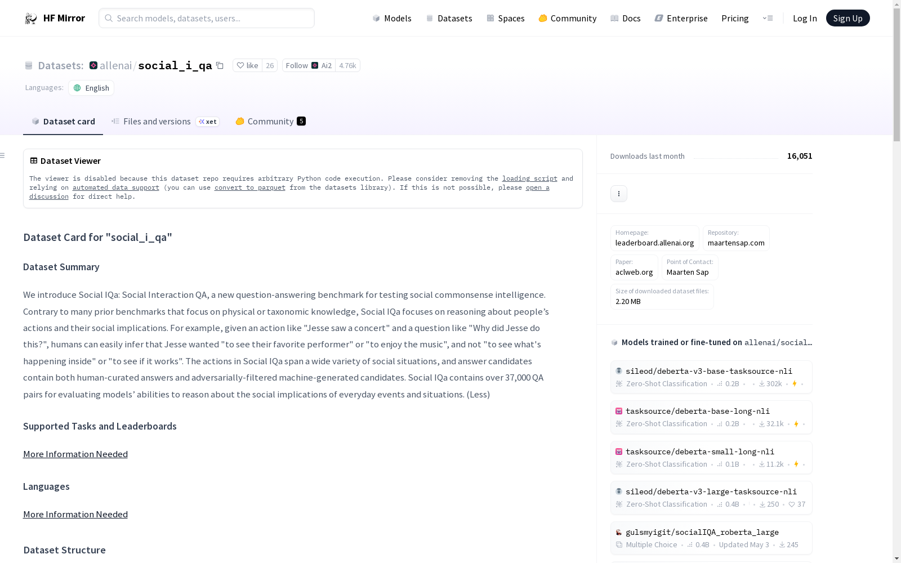Click the allenai avatar icon beside dataset name
The height and width of the screenshot is (563, 901).
93,65
